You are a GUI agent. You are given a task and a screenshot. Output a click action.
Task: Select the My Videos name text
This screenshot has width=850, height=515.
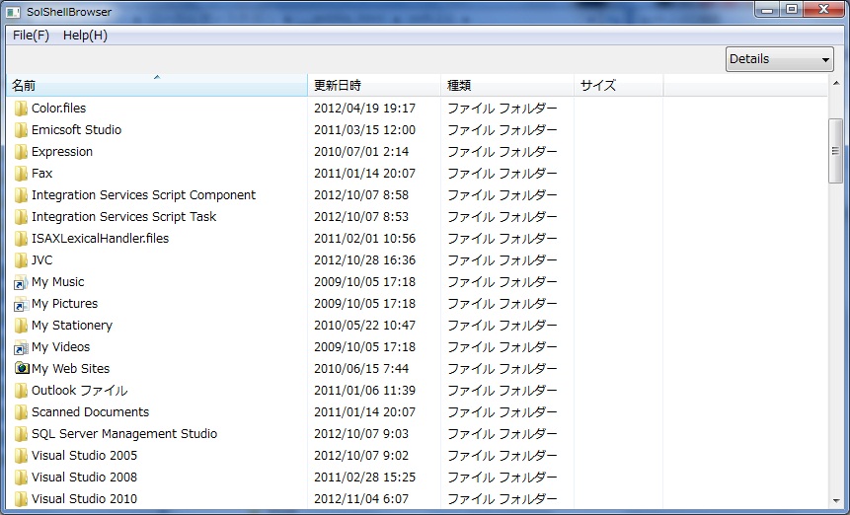tap(61, 347)
